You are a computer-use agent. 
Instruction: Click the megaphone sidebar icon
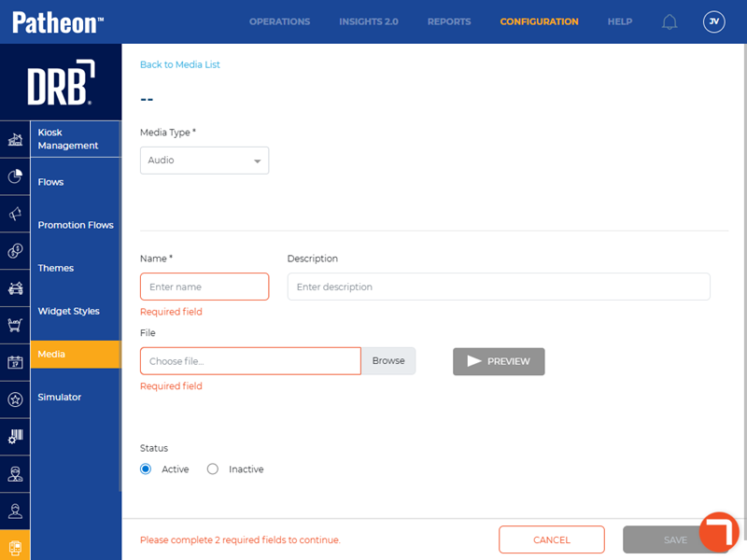click(x=15, y=214)
